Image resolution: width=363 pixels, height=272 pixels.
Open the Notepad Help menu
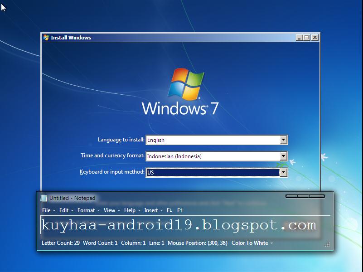point(132,210)
